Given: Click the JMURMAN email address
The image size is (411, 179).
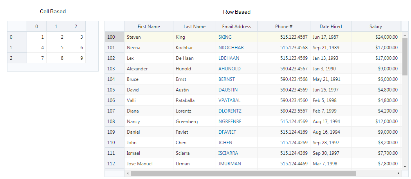Looking at the screenshot, I should coord(230,164).
